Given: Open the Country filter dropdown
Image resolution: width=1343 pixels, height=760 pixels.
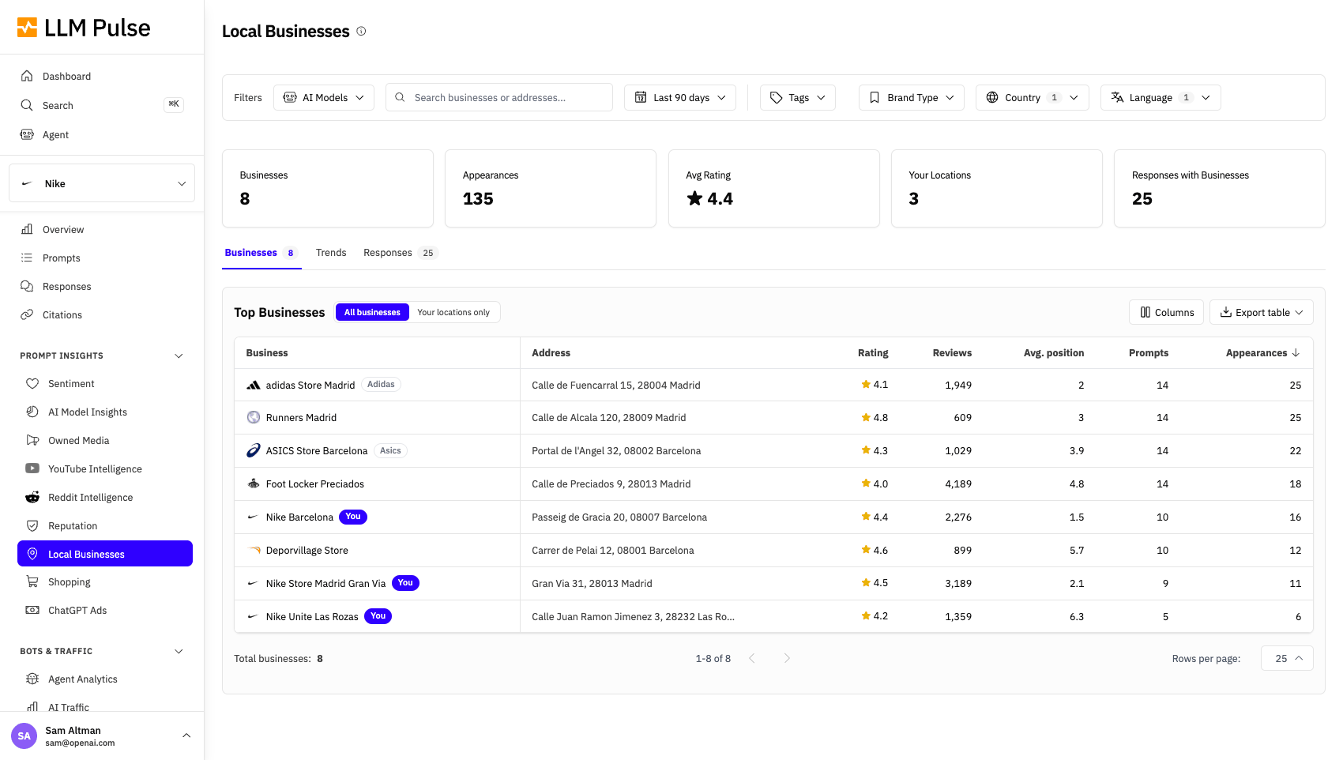Looking at the screenshot, I should (x=1033, y=97).
